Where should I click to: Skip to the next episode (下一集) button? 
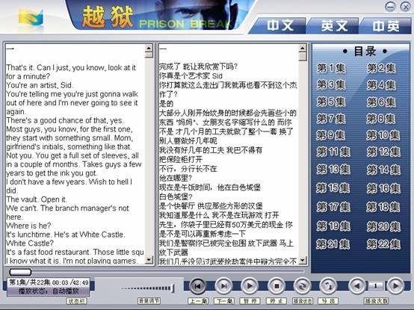223,286
